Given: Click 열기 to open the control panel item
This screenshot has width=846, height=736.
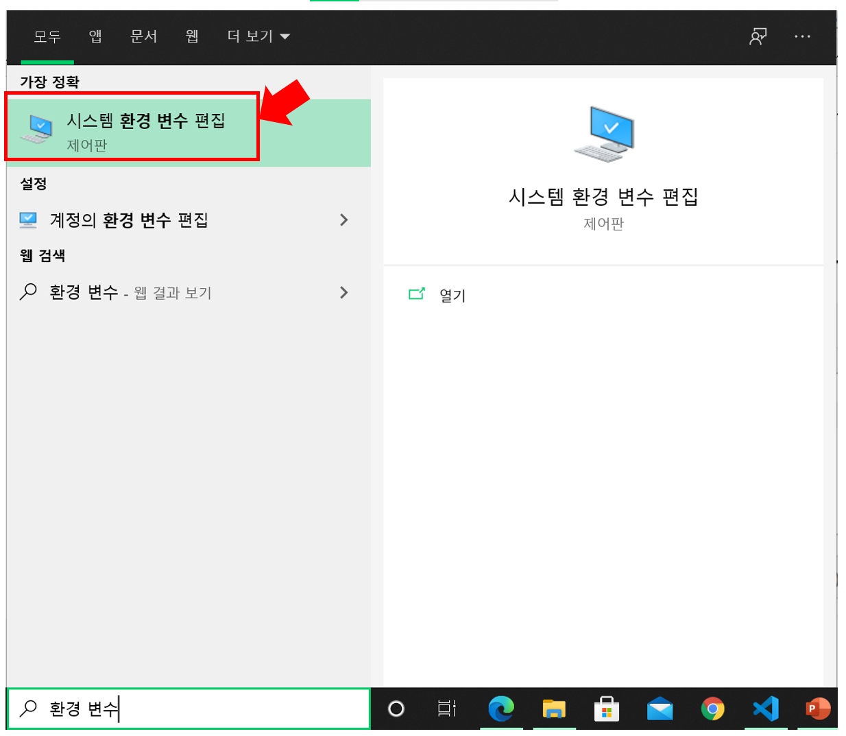Looking at the screenshot, I should (452, 296).
